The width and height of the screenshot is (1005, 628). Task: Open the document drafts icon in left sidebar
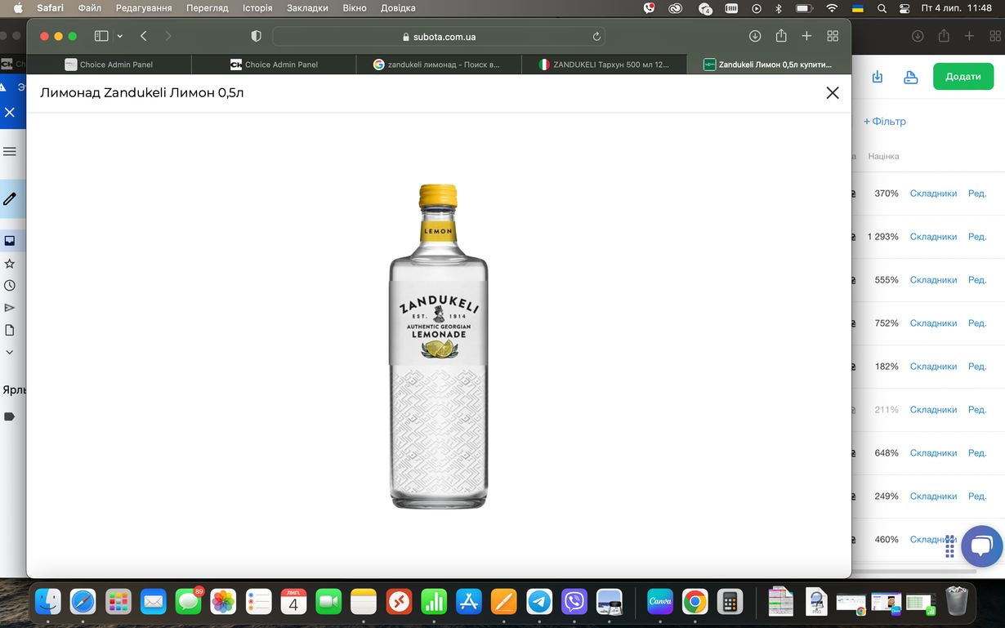(x=10, y=330)
